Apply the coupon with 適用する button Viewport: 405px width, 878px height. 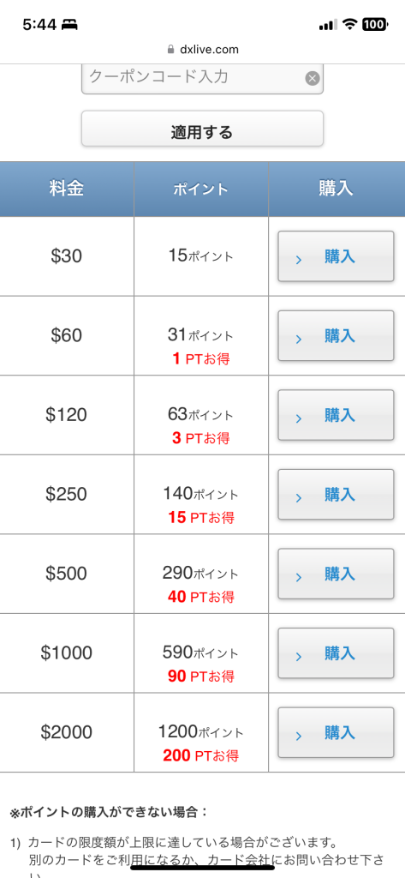click(x=202, y=129)
